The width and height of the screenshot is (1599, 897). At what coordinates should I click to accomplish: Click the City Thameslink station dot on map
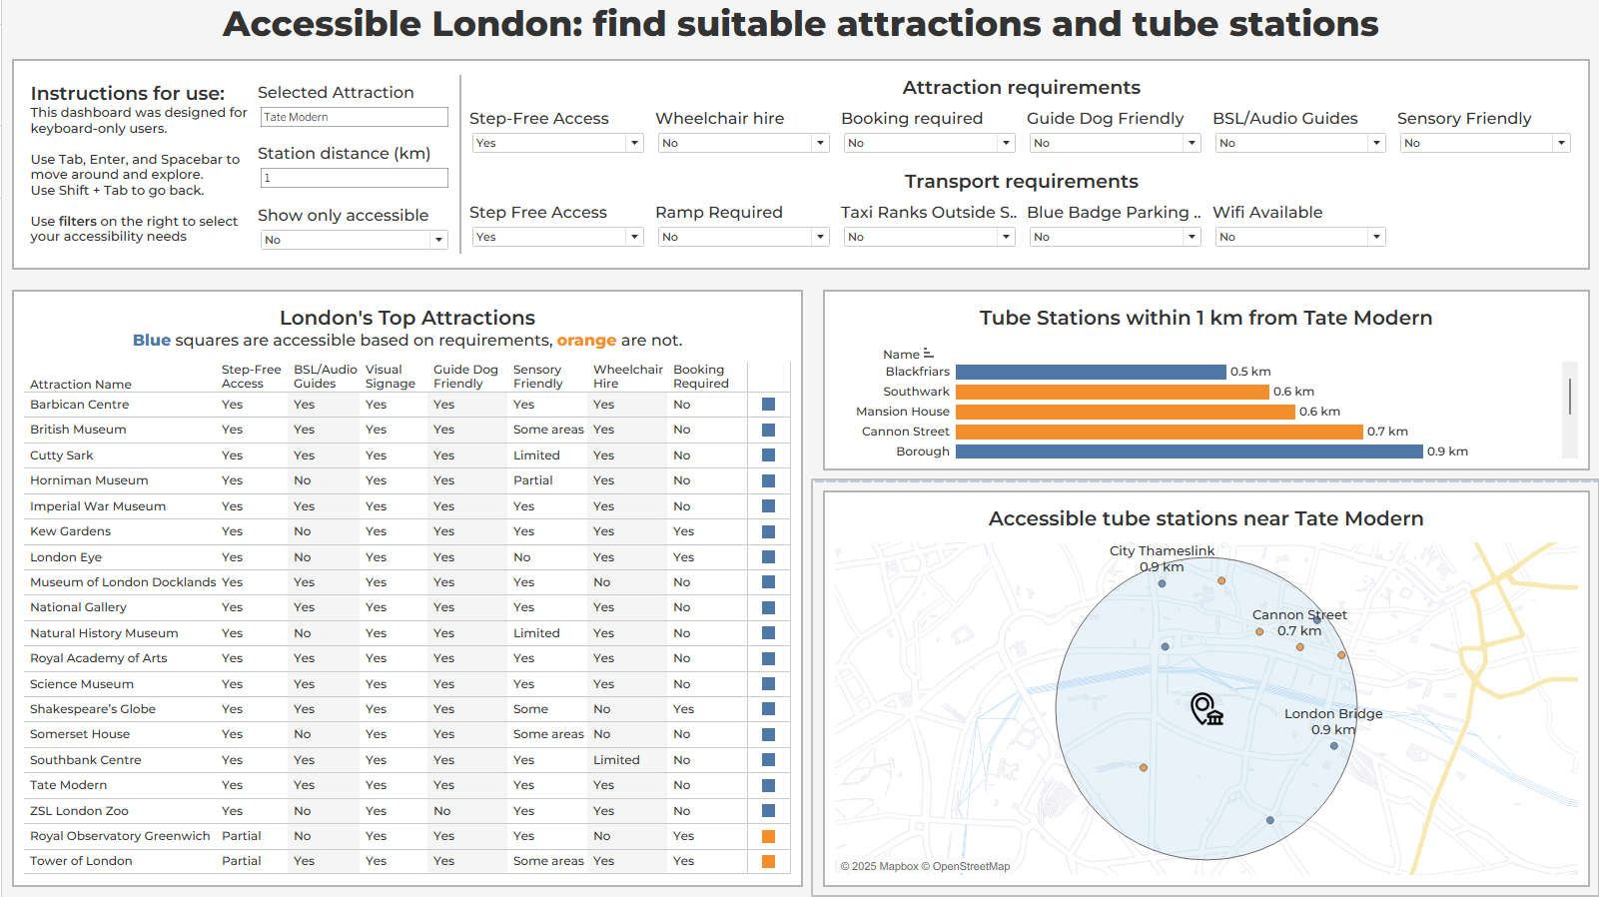click(1162, 583)
